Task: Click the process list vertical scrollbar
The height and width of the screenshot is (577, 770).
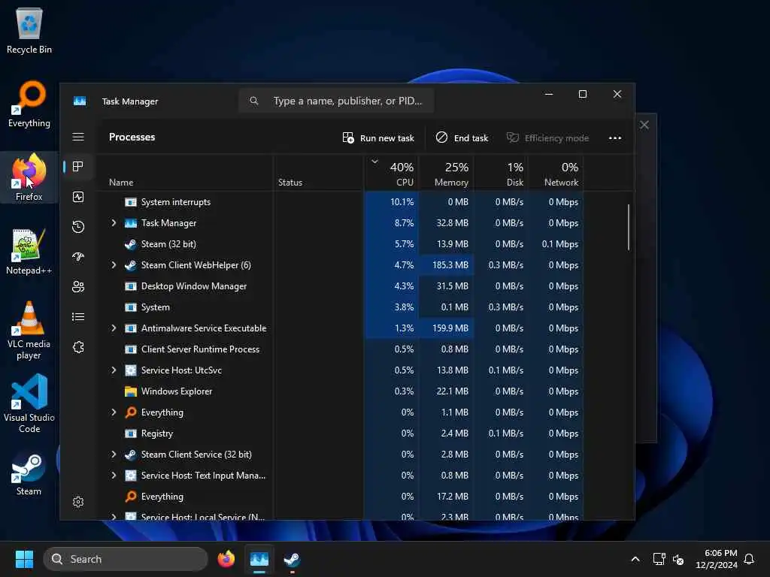Action: [x=629, y=227]
